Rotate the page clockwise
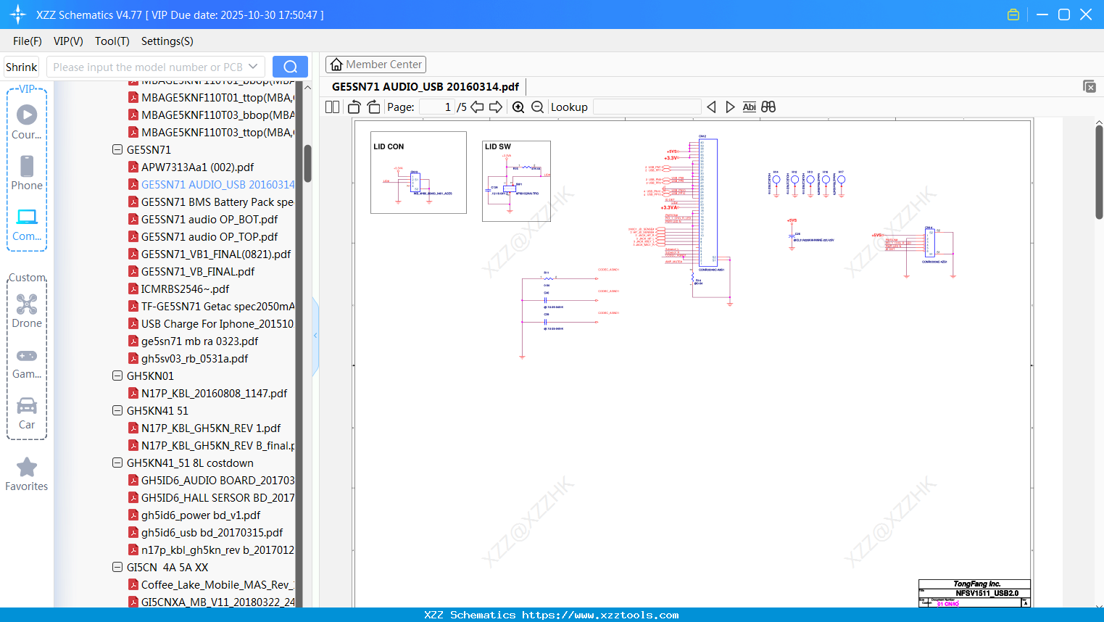 374,107
